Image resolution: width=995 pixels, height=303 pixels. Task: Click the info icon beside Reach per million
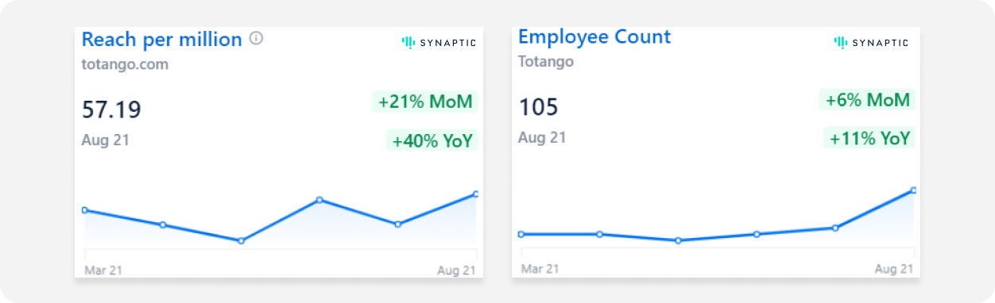(256, 38)
